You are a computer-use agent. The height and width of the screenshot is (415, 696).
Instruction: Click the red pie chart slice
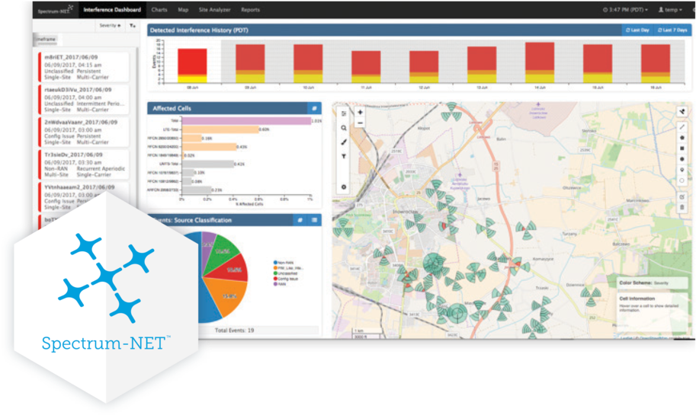point(233,270)
